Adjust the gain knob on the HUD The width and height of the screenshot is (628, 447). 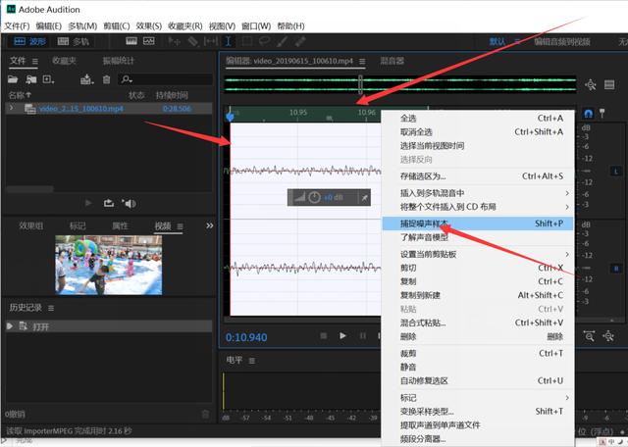(x=314, y=197)
